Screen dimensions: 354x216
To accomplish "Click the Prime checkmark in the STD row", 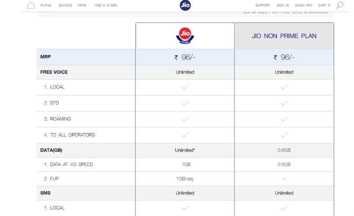I will tap(185, 103).
